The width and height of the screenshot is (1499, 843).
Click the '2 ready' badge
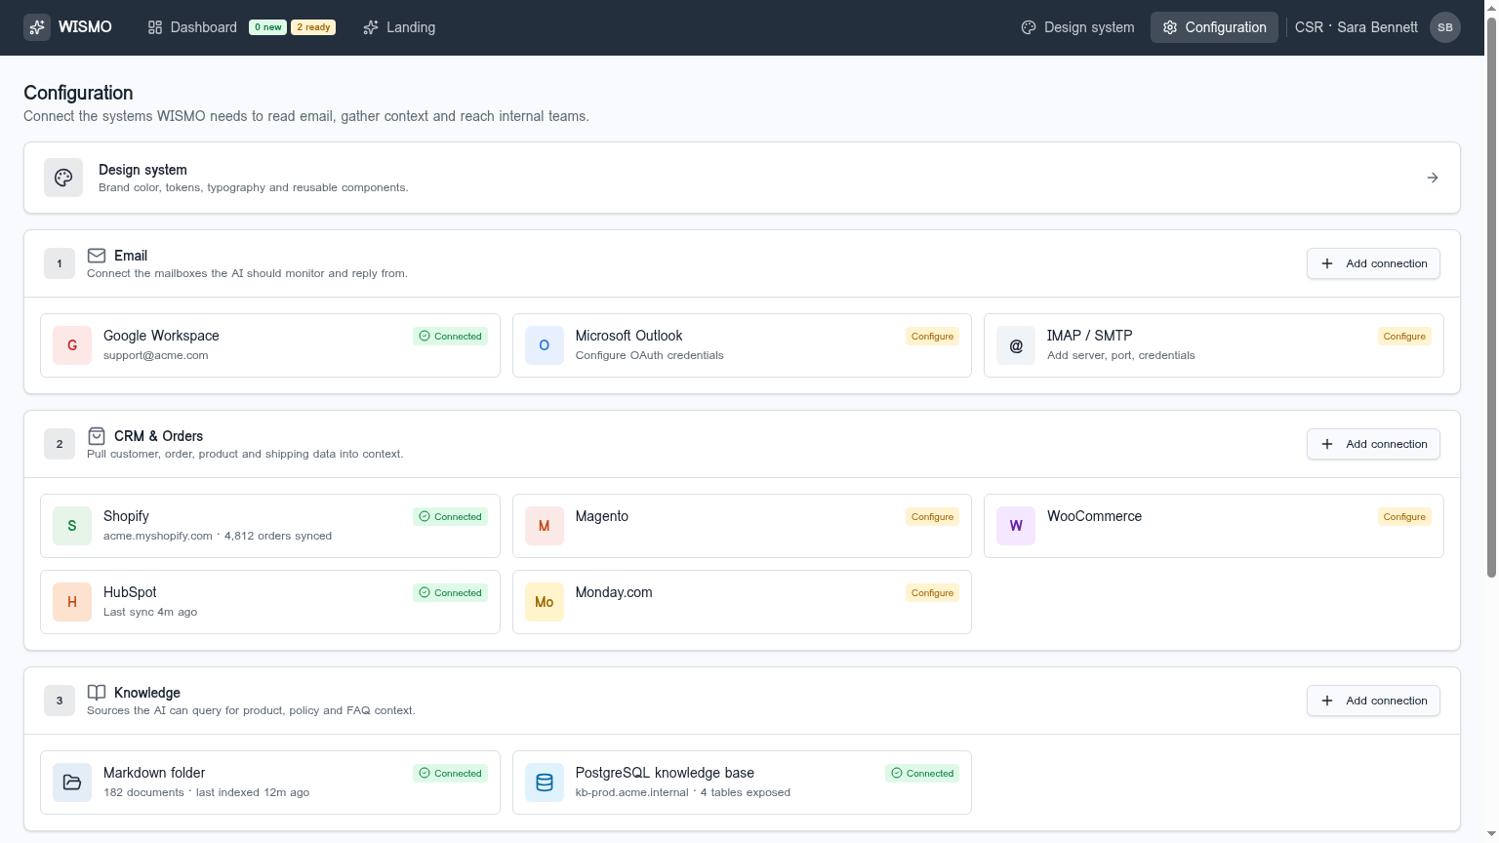(x=313, y=27)
